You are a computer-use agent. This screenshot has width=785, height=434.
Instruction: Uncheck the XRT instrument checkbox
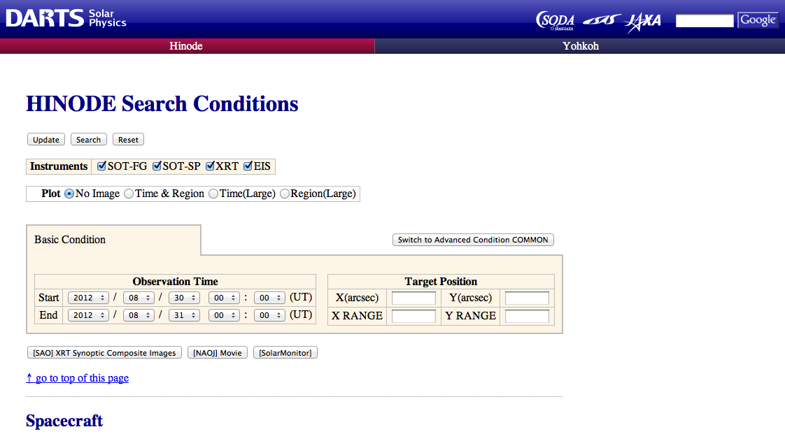pyautogui.click(x=211, y=166)
